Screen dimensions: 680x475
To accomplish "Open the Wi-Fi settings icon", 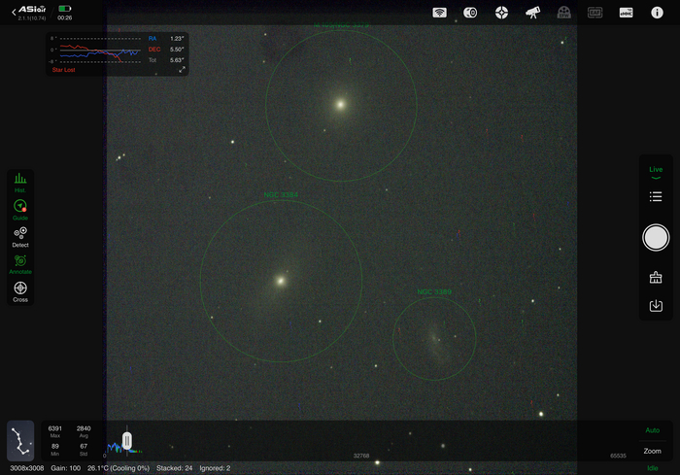I will click(439, 13).
